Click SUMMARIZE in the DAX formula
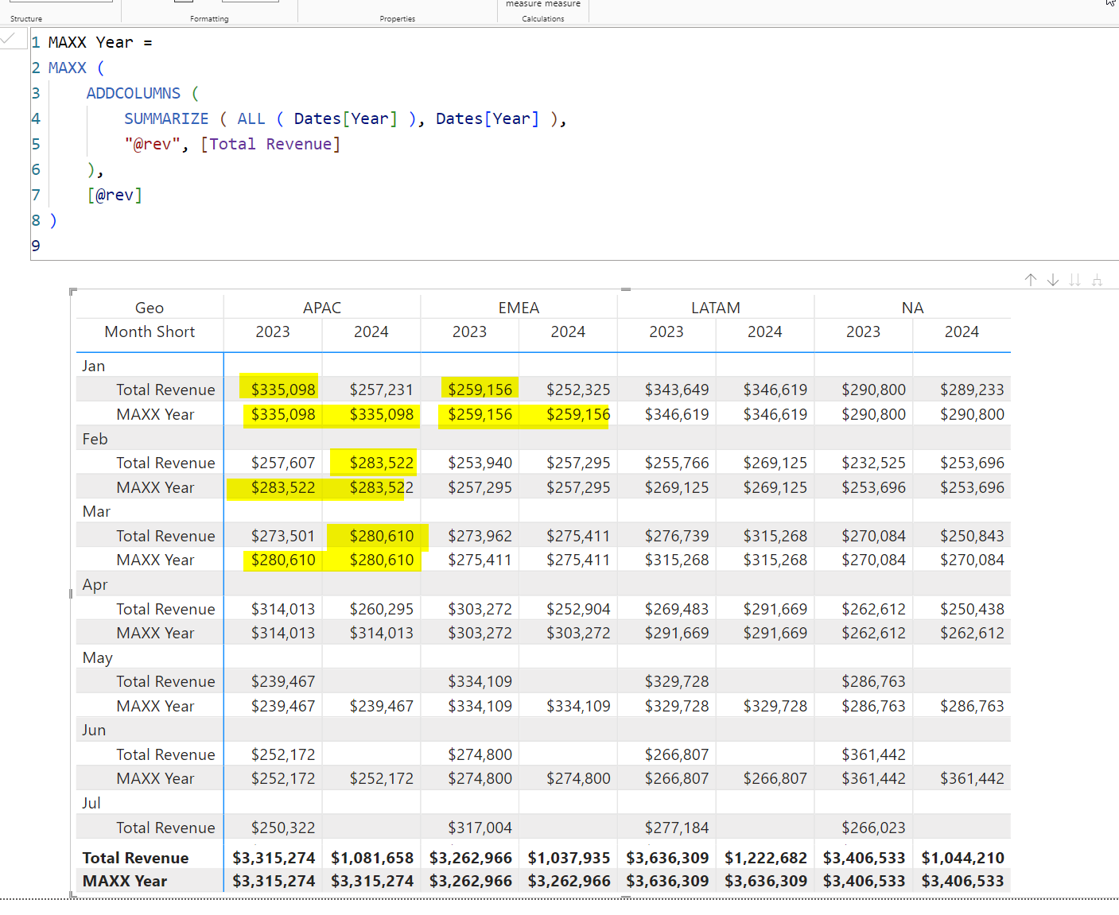Viewport: 1119px width, 915px height. pos(166,118)
